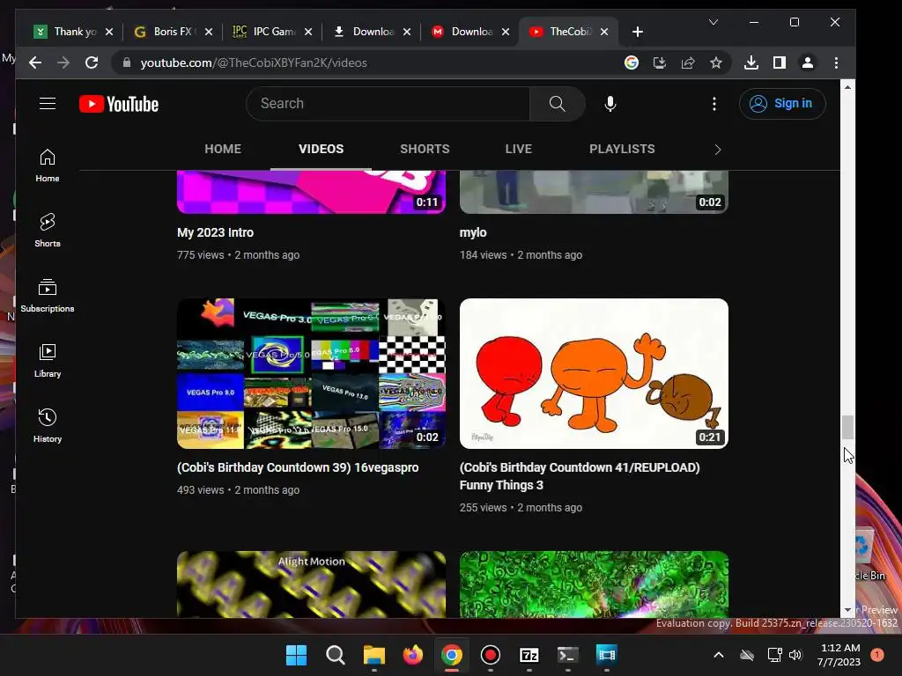This screenshot has height=676, width=902.
Task: Play the green glitch thumbnail video
Action: [594, 584]
